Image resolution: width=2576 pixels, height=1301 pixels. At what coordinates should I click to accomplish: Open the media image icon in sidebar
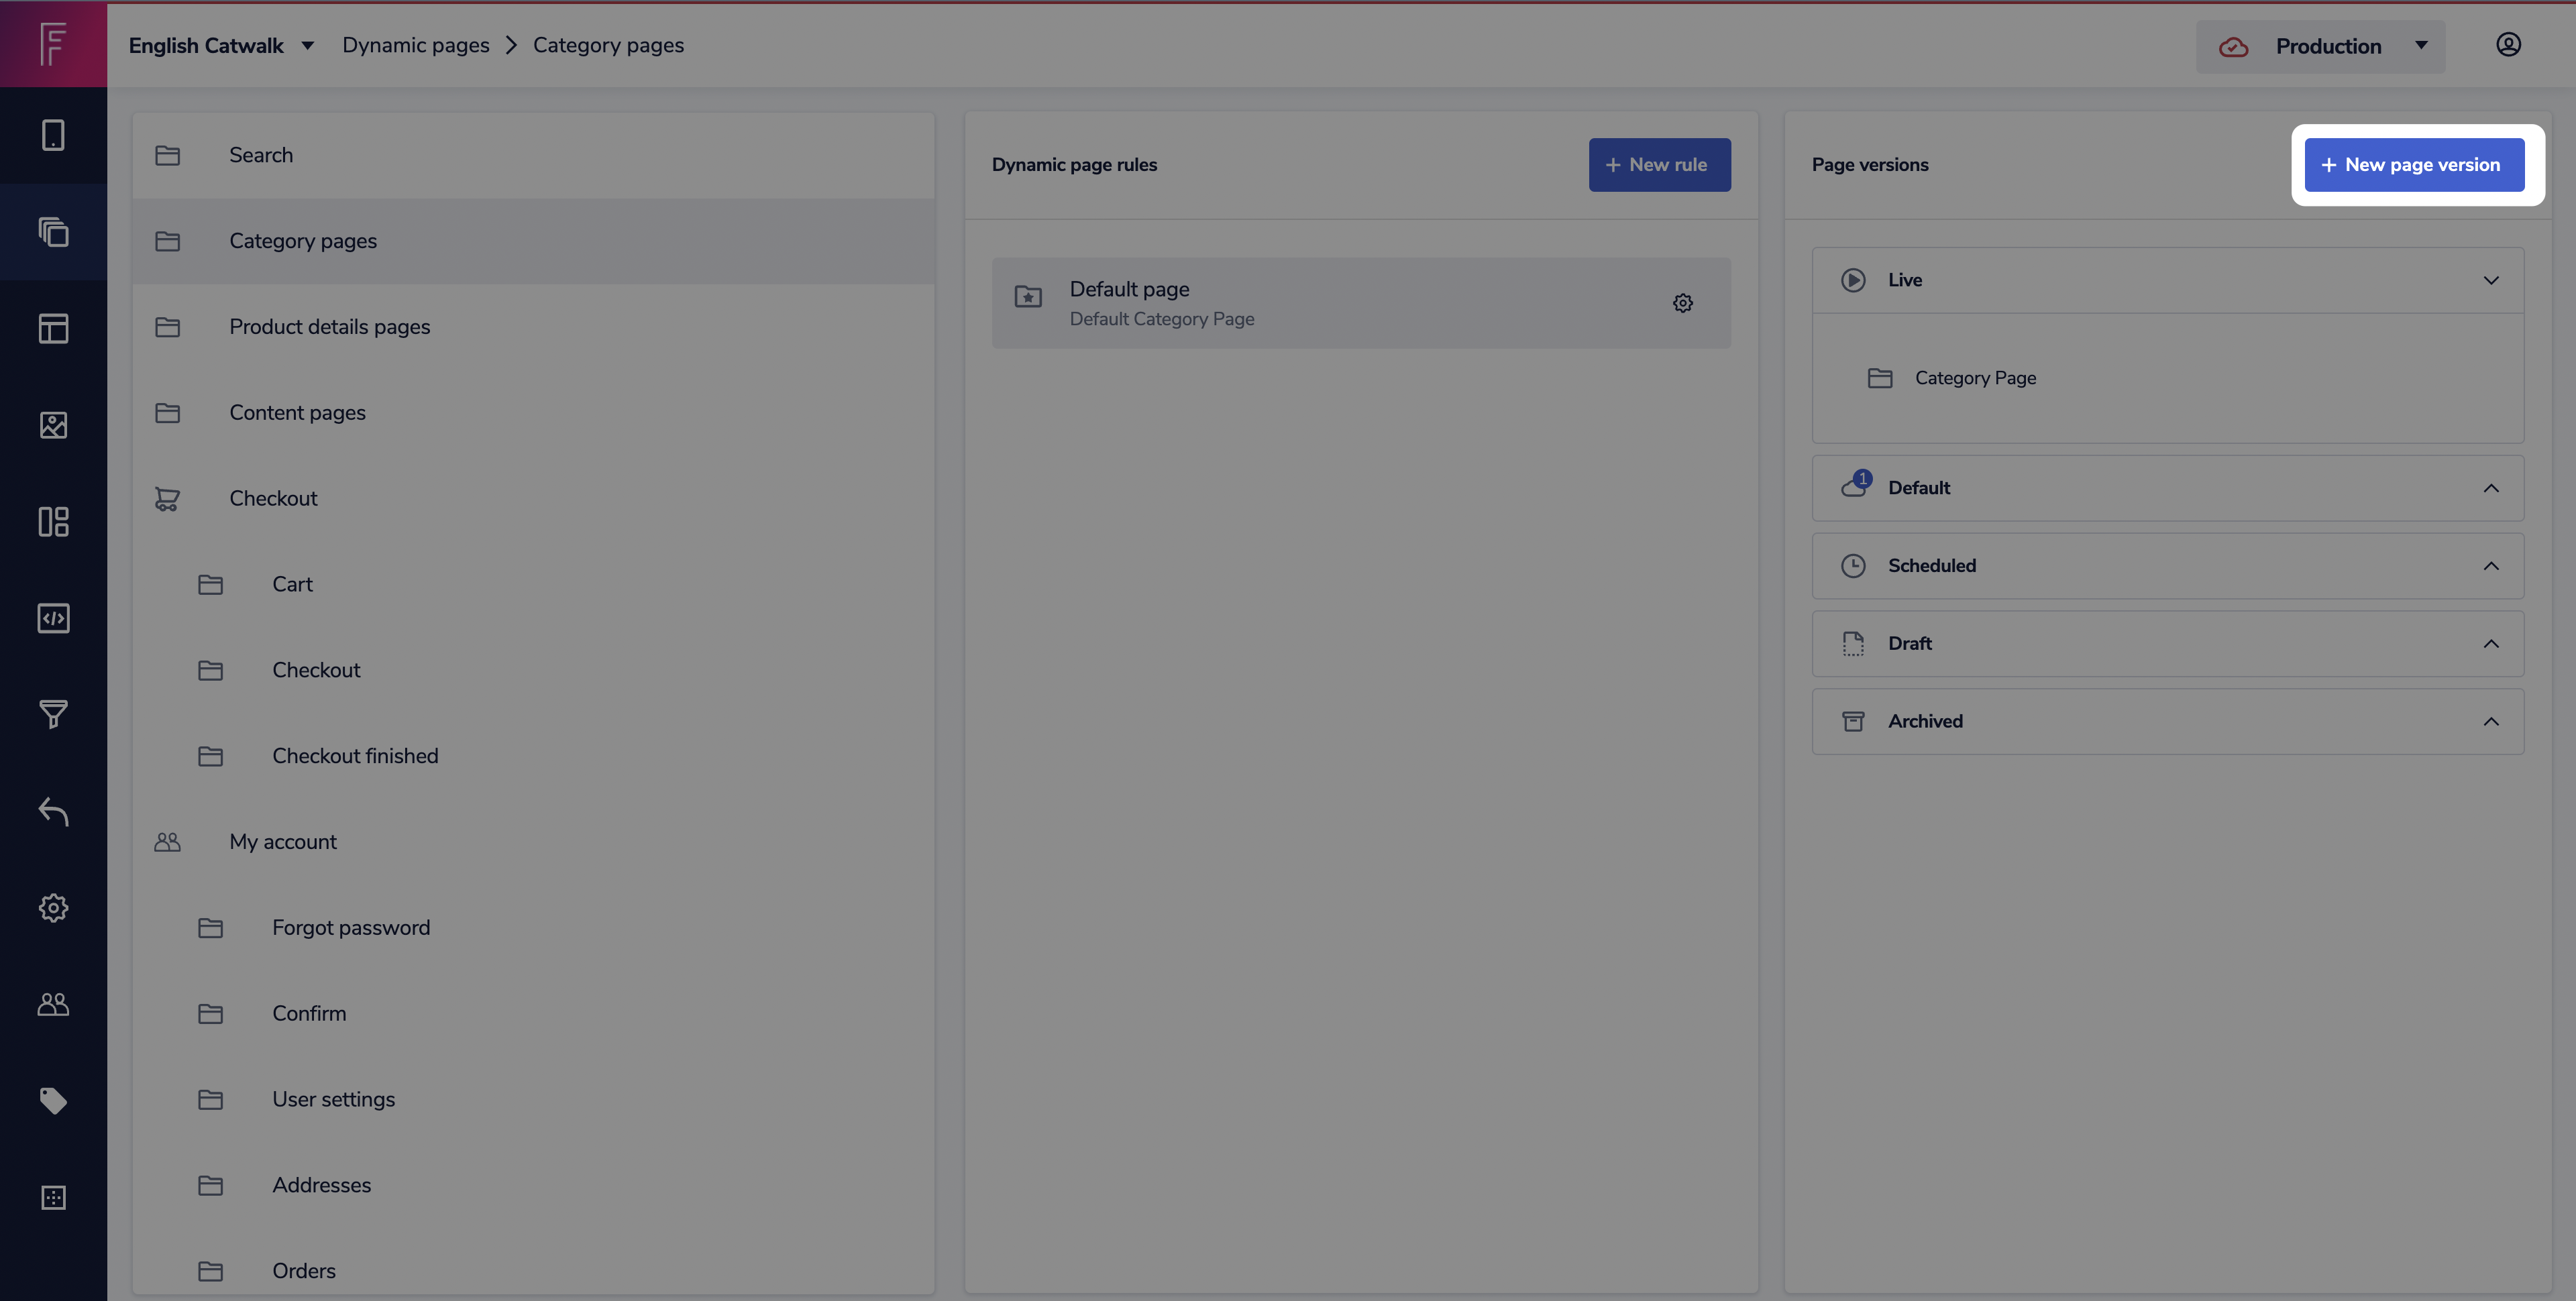[x=53, y=425]
